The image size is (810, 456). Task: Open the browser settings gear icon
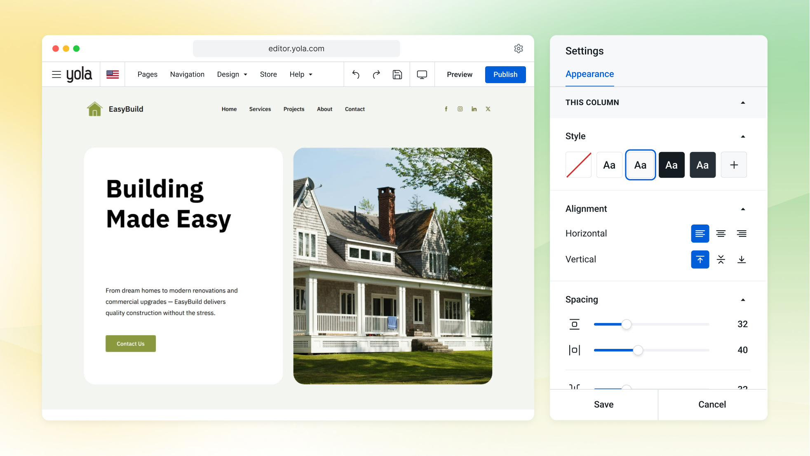point(519,49)
